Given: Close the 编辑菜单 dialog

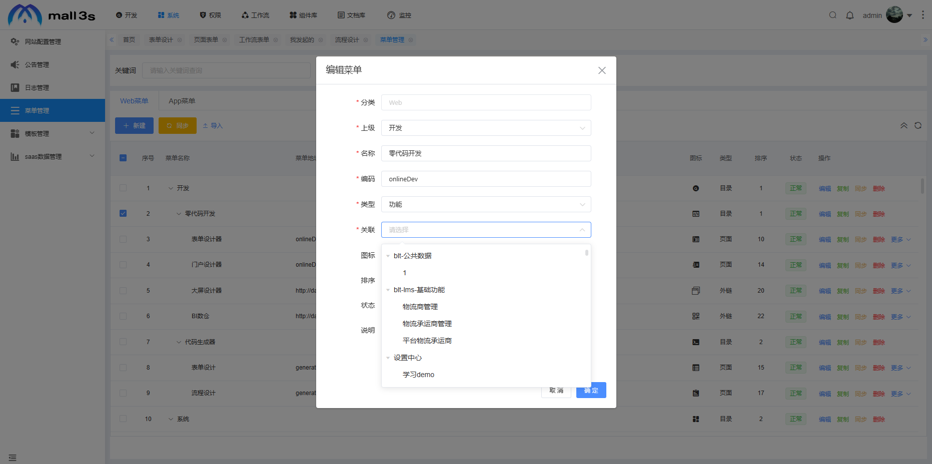Looking at the screenshot, I should tap(602, 70).
